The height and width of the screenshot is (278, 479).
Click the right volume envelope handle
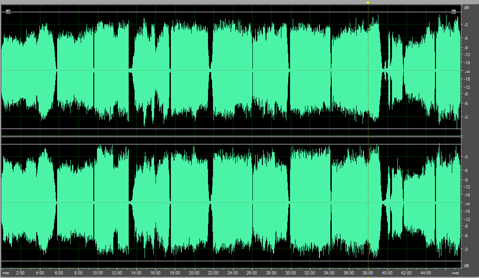pos(454,12)
